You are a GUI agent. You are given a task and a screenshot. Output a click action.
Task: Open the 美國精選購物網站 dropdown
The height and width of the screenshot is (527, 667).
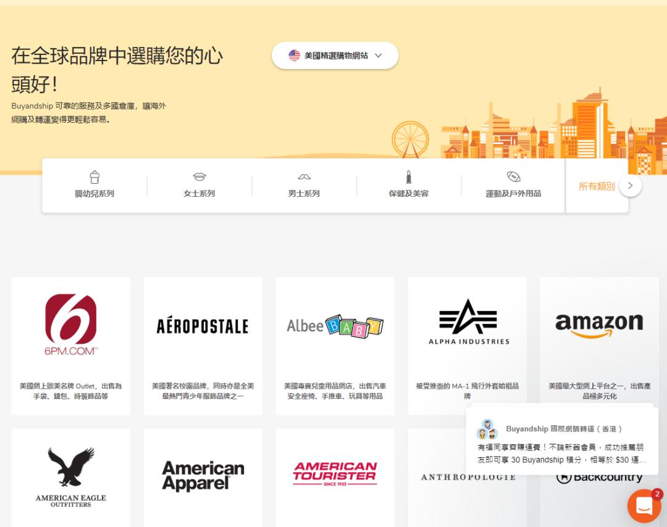335,55
